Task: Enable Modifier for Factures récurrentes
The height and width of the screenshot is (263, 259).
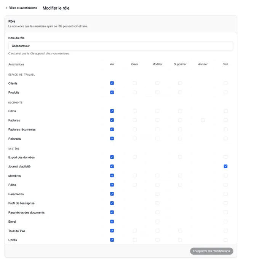Action: [x=157, y=129]
